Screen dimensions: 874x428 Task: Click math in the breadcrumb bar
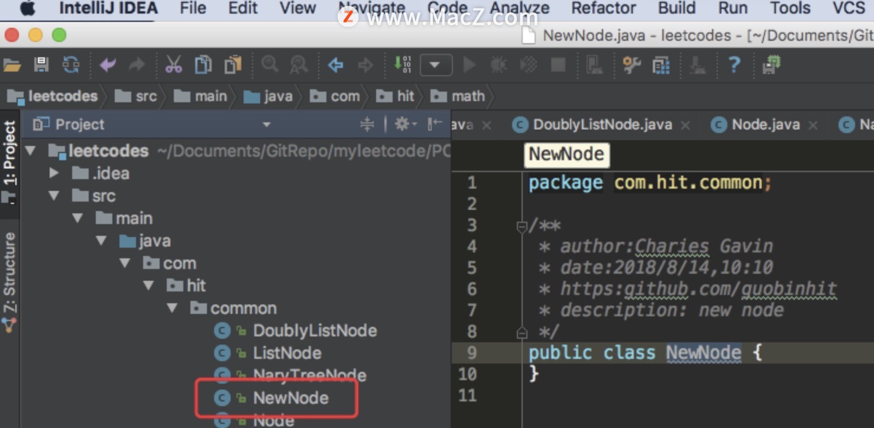[x=458, y=96]
